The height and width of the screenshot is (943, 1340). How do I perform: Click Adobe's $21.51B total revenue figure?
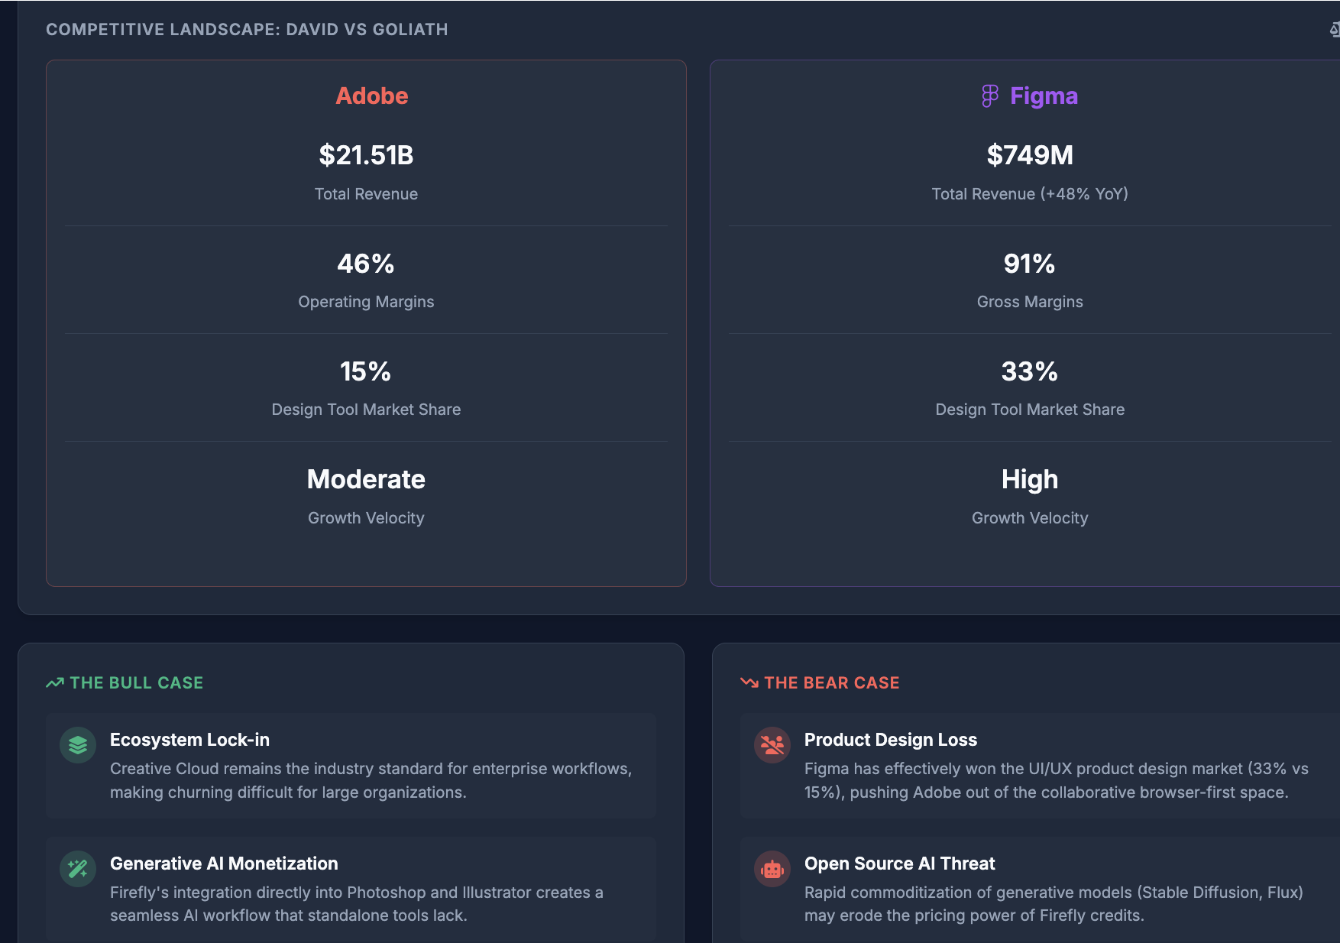366,155
